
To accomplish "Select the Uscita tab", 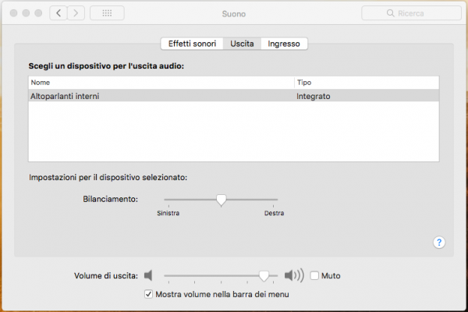I will [x=241, y=44].
